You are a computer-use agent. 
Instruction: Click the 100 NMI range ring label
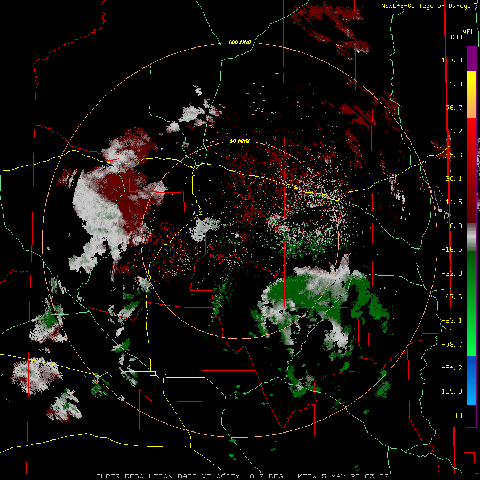pos(239,42)
